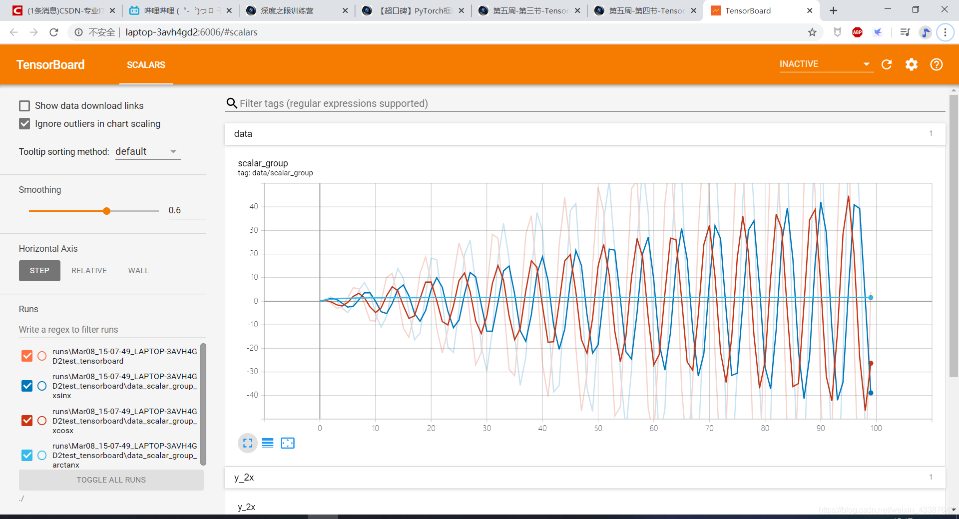The image size is (959, 519).
Task: Close the TensorBoard browser tab
Action: (810, 10)
